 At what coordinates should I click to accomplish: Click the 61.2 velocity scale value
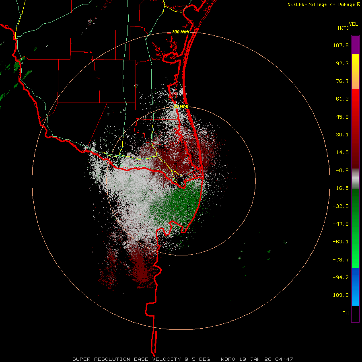(342, 99)
